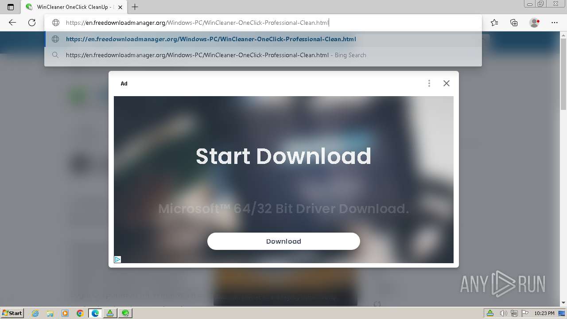Open File Explorer folder in taskbar
Image resolution: width=567 pixels, height=319 pixels.
(x=50, y=313)
